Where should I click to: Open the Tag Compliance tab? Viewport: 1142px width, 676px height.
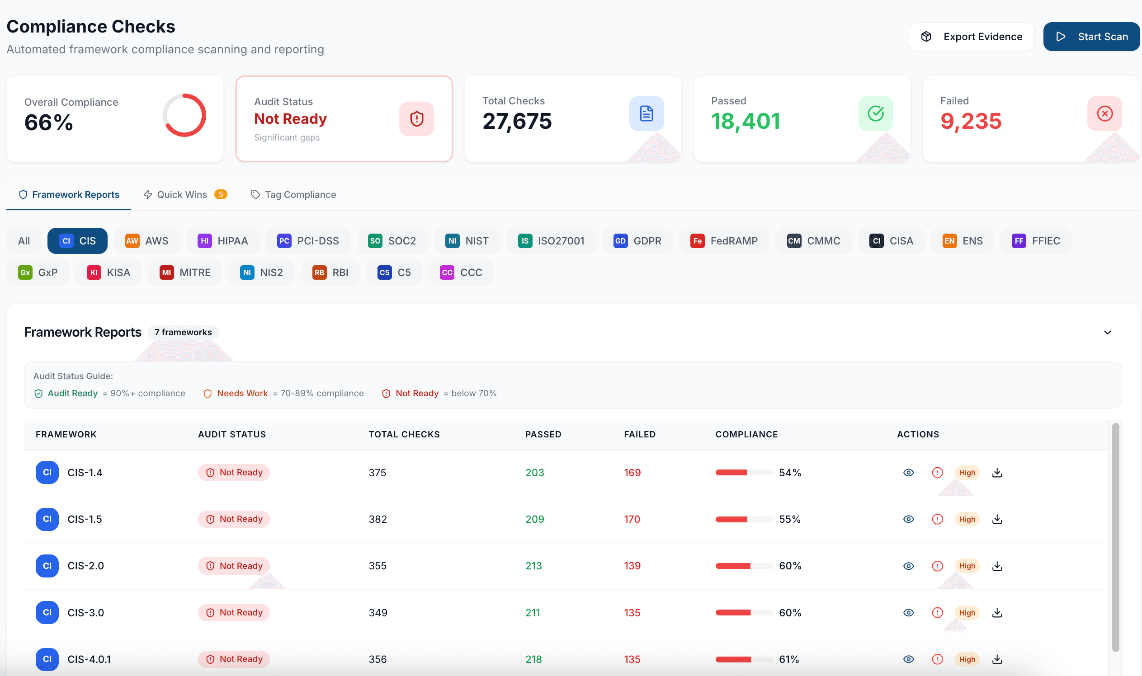point(293,194)
